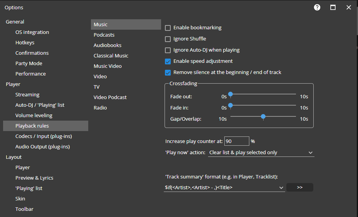This screenshot has width=358, height=217.
Task: Open the 'Play now' action dropdown
Action: [x=261, y=153]
